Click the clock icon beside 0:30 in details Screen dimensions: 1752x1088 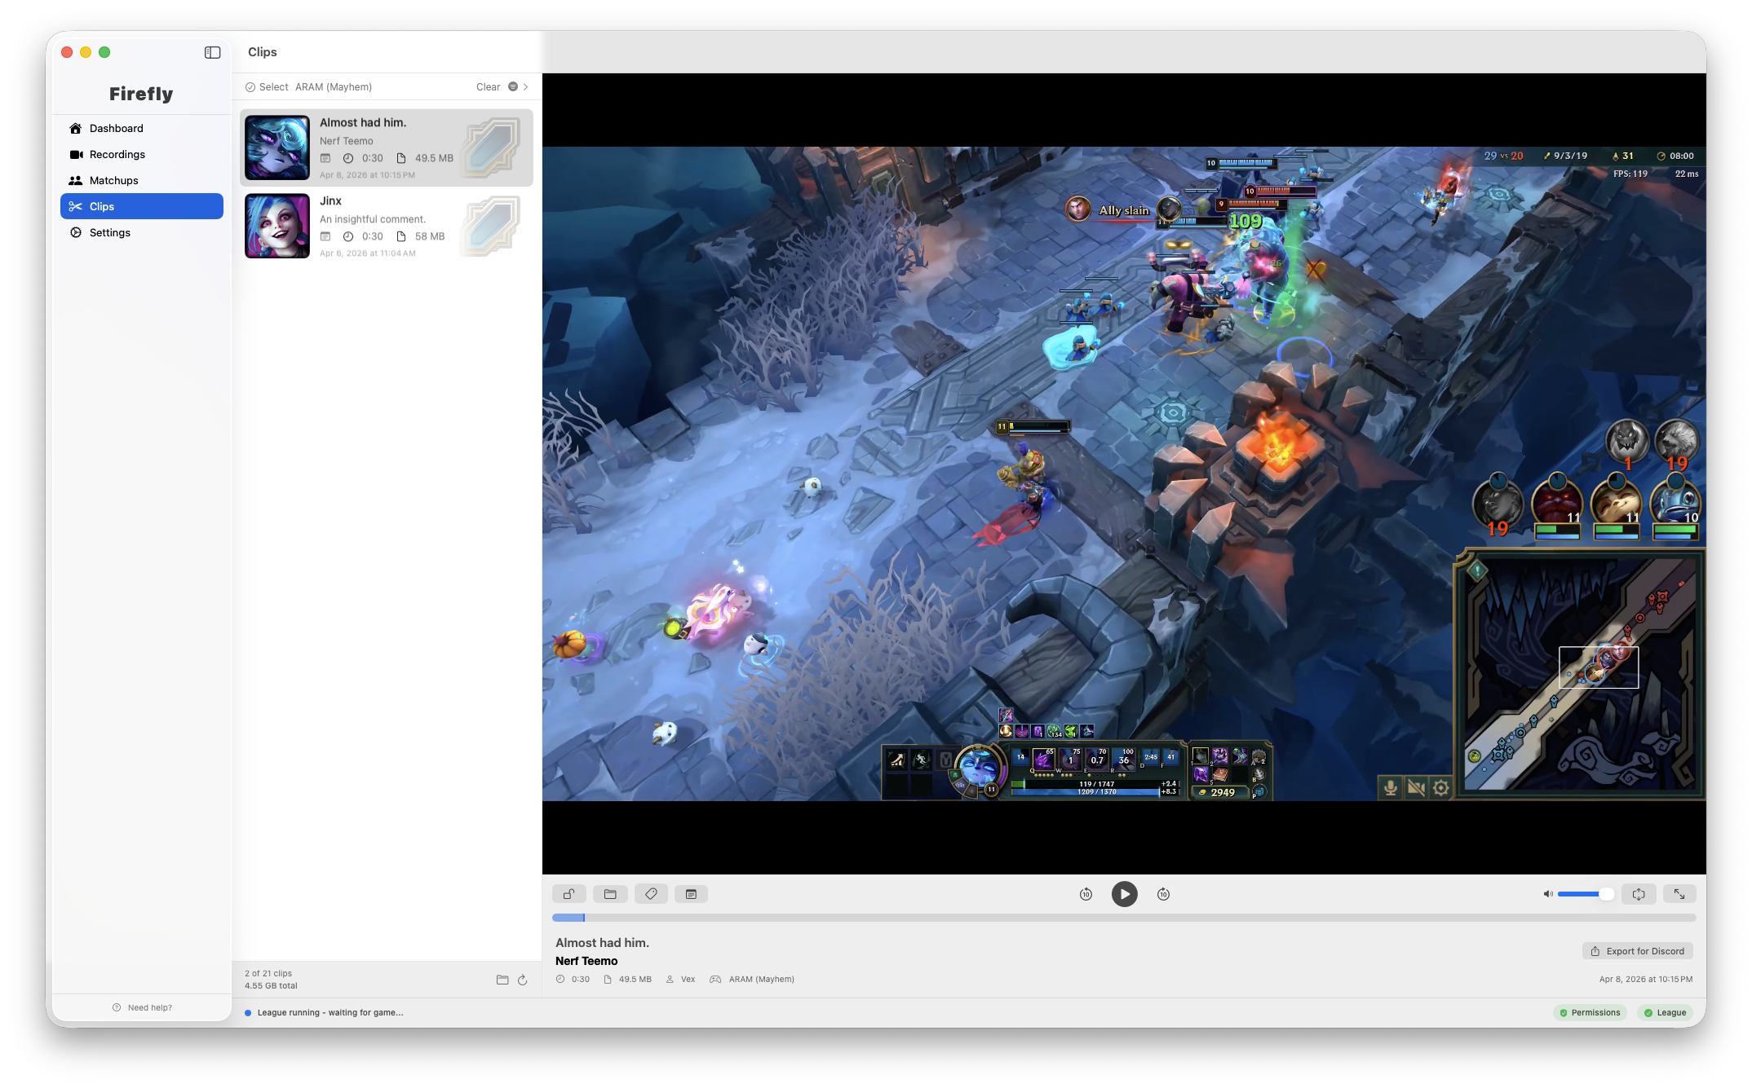[560, 979]
